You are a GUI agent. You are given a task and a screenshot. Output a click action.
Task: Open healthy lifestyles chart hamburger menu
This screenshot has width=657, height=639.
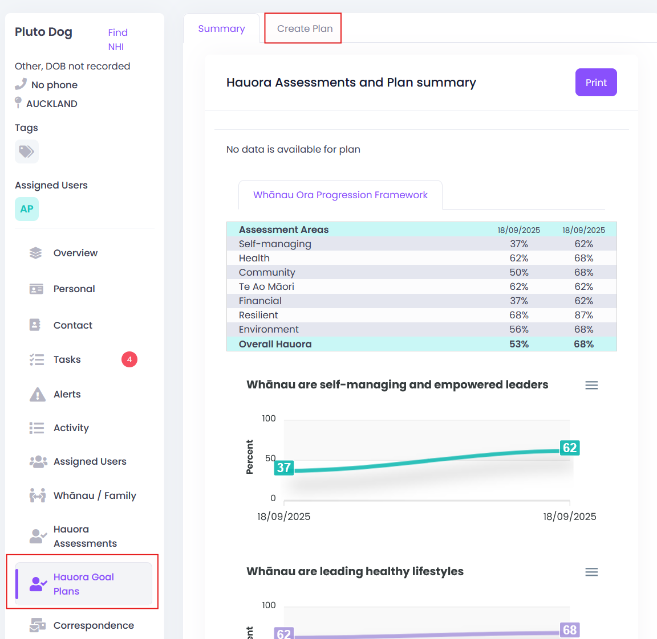591,572
